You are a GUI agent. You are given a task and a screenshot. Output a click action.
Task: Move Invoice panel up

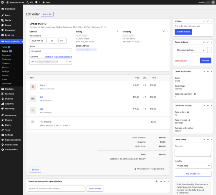point(204,21)
